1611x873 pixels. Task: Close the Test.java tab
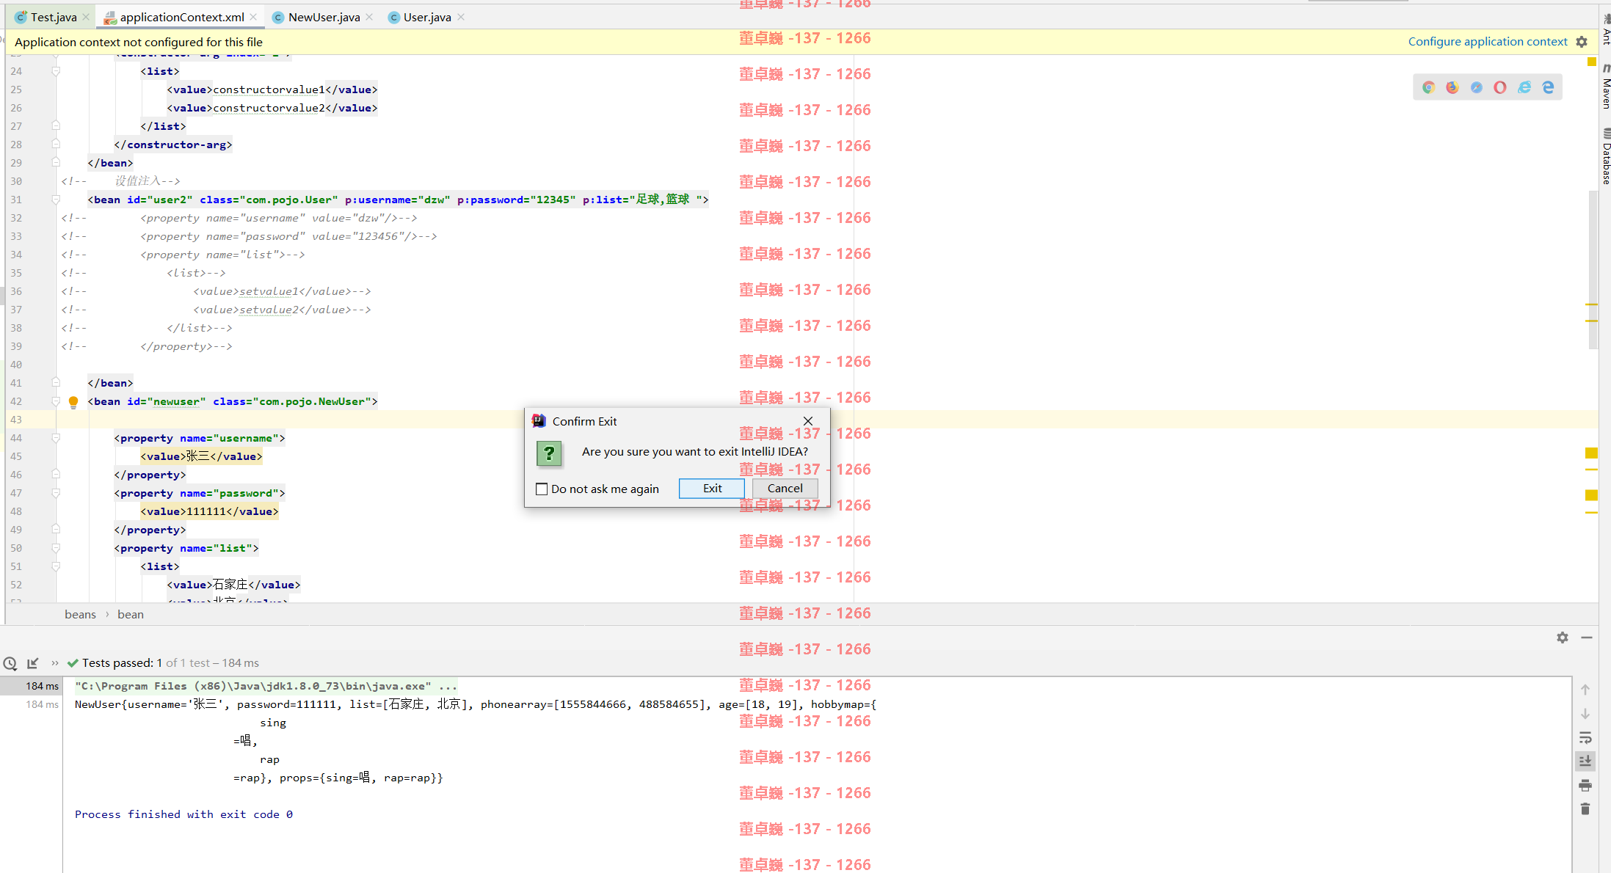coord(86,17)
